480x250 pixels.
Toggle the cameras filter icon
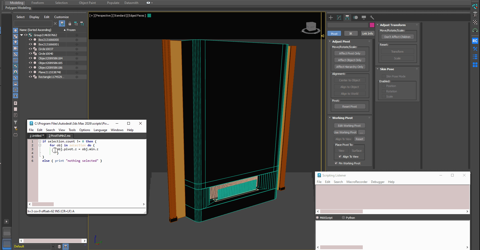point(15,48)
